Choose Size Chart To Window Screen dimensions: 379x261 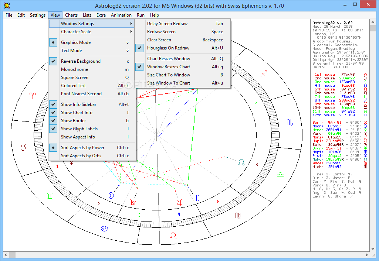coord(183,75)
